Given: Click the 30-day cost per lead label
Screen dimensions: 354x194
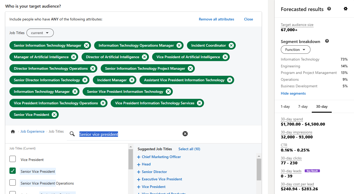Looking at the screenshot, I should [x=297, y=184].
